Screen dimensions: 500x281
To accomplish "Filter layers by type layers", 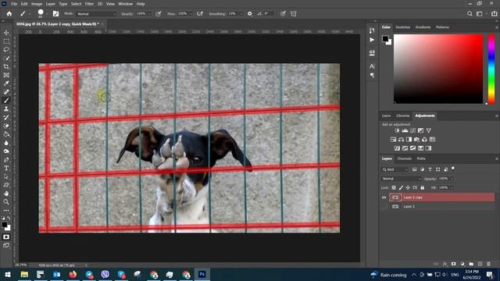I will (x=430, y=169).
